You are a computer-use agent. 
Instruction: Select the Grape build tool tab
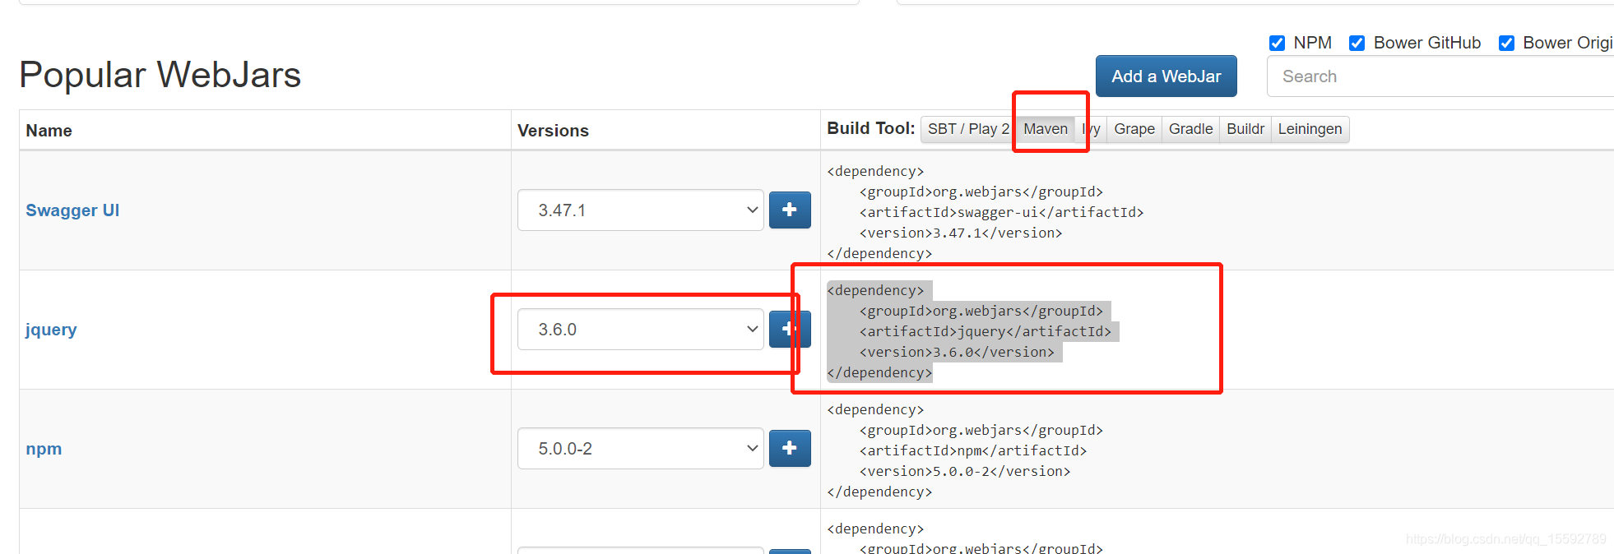pos(1134,129)
